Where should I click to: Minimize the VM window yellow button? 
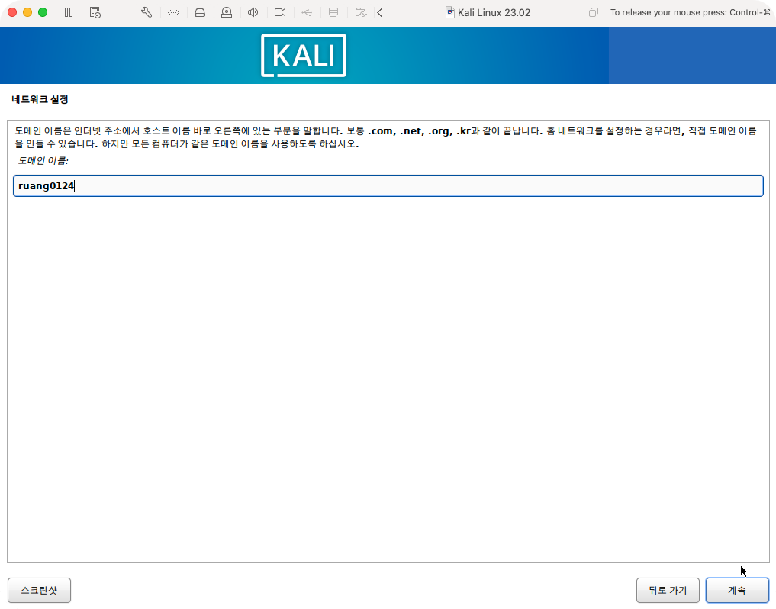coord(27,12)
